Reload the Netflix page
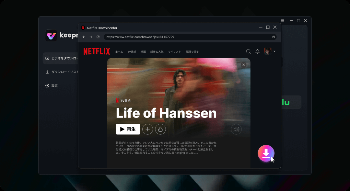Screen dimensions: 350x191 [x=98, y=37]
